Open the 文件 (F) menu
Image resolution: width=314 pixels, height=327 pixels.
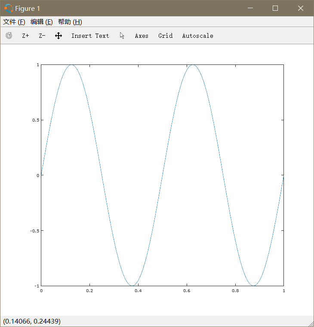(14, 21)
